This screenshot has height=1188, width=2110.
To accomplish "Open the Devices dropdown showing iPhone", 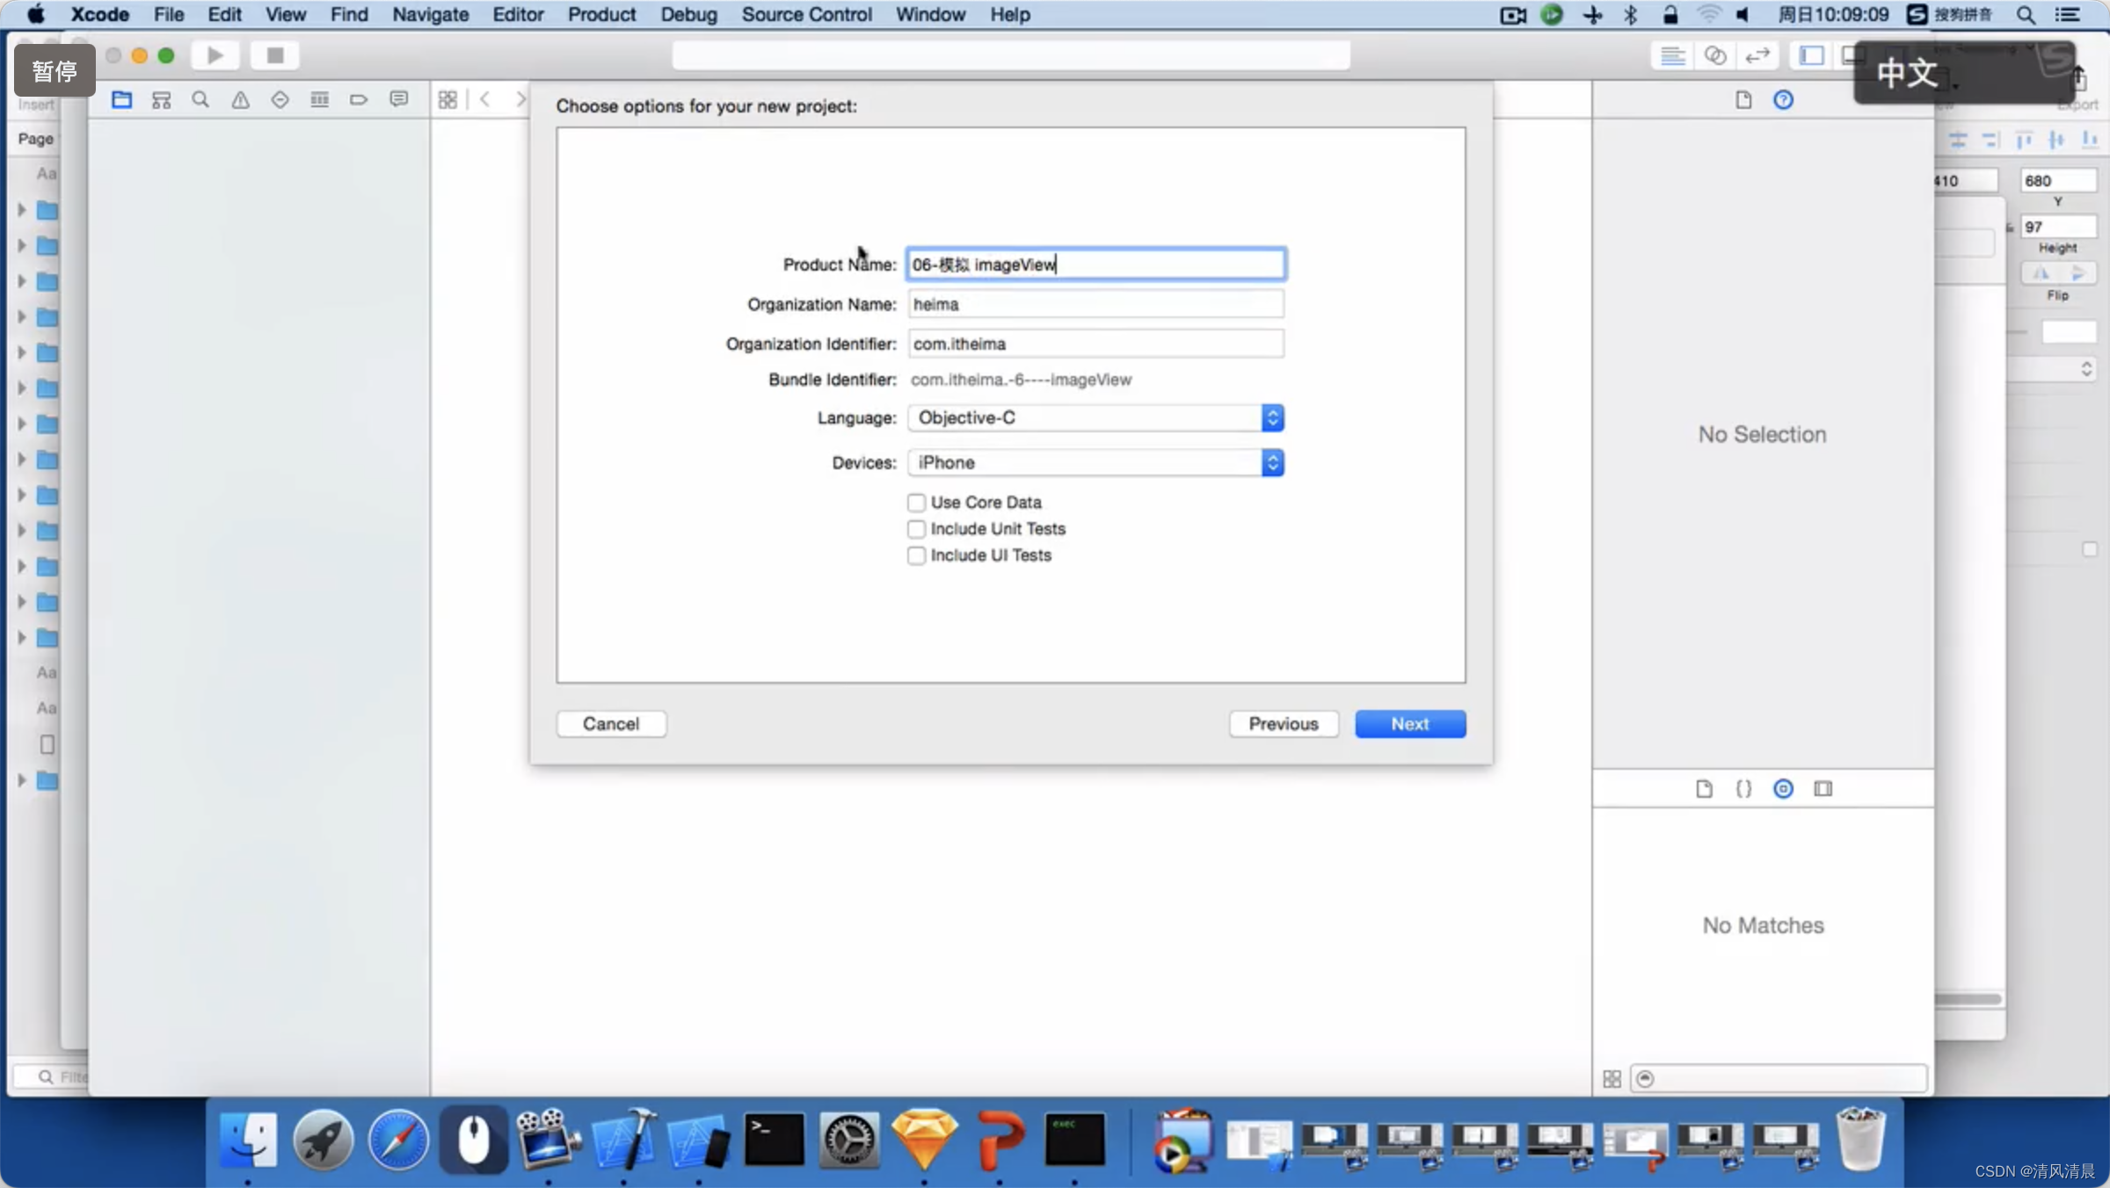I will click(x=1095, y=462).
